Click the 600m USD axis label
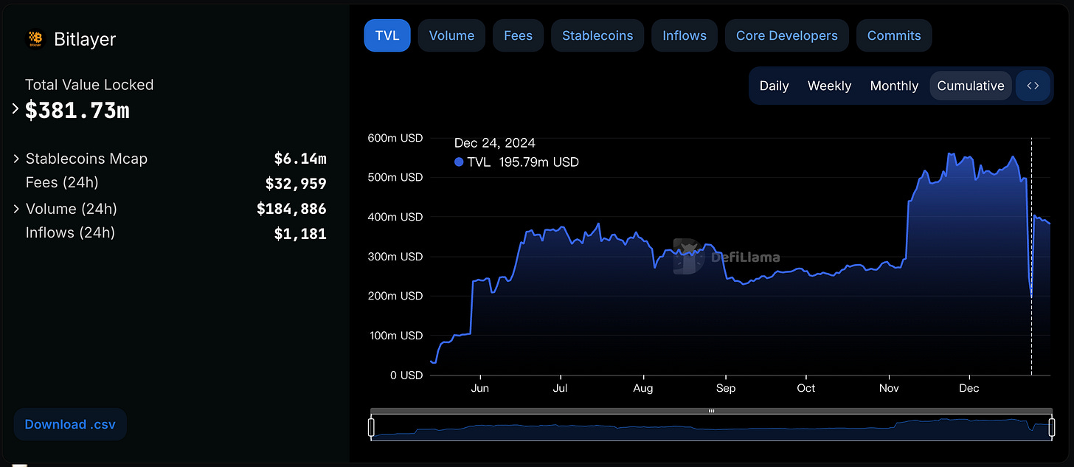The height and width of the screenshot is (467, 1074). (395, 138)
